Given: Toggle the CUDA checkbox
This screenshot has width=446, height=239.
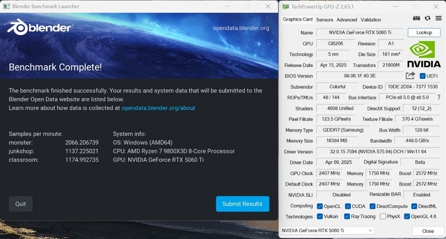Looking at the screenshot, I should [x=347, y=206].
